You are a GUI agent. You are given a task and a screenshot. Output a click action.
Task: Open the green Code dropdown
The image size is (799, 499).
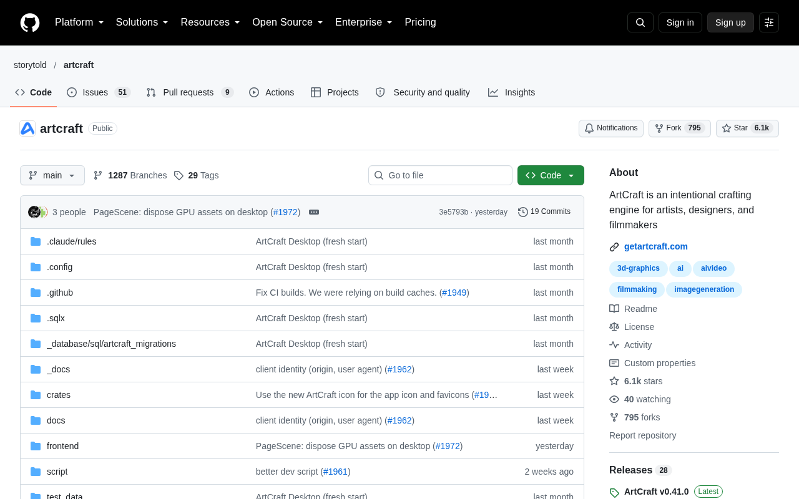551,175
